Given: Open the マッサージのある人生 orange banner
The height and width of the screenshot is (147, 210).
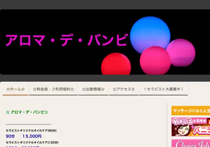Looking at the screenshot, I should coord(191,111).
